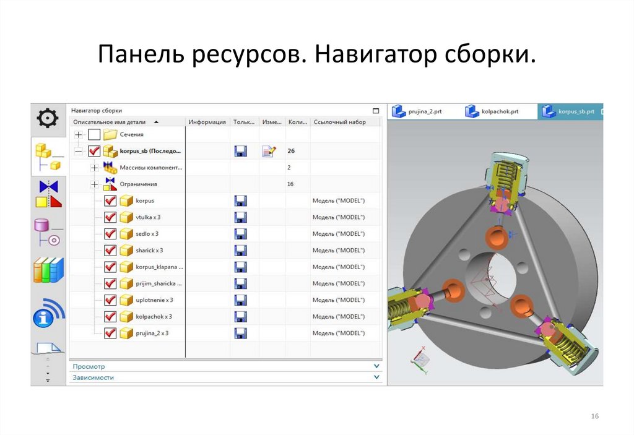
Task: Show more resource bar tabs
Action: (x=48, y=380)
